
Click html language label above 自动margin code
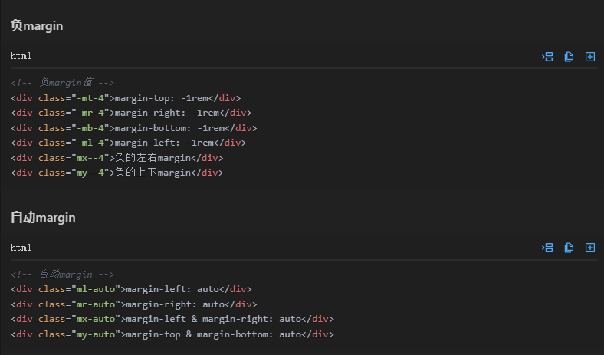pos(21,248)
